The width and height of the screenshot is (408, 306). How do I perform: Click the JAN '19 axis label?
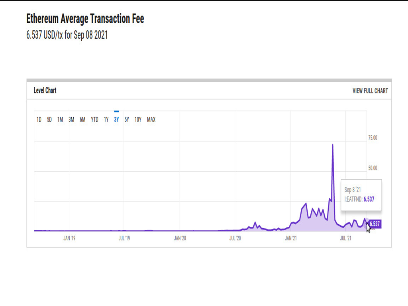click(x=69, y=238)
